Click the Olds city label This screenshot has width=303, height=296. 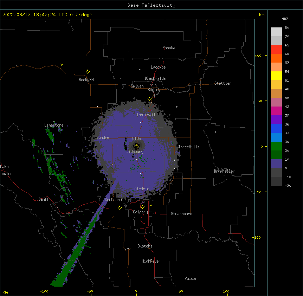(x=136, y=139)
